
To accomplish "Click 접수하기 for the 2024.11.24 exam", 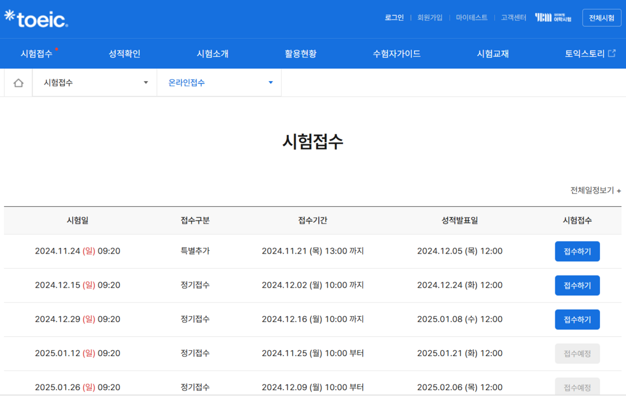I will [x=577, y=251].
